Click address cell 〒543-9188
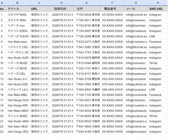This screenshot has width=170, height=140. [86, 132]
